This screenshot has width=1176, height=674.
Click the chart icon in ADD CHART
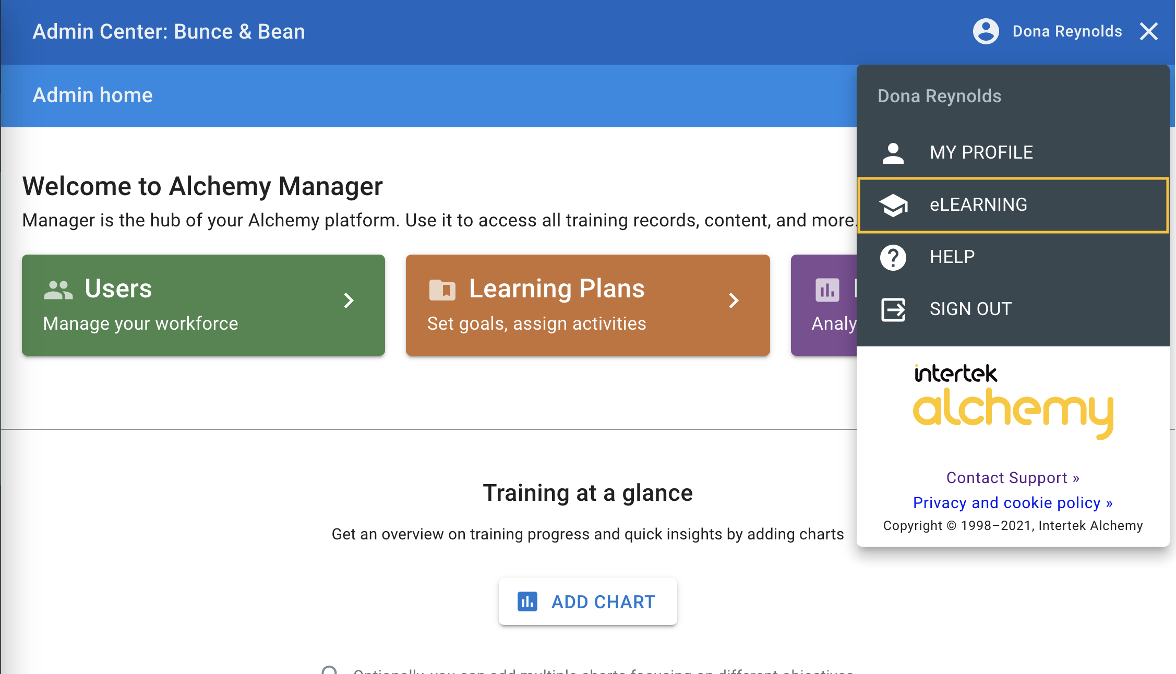[527, 601]
